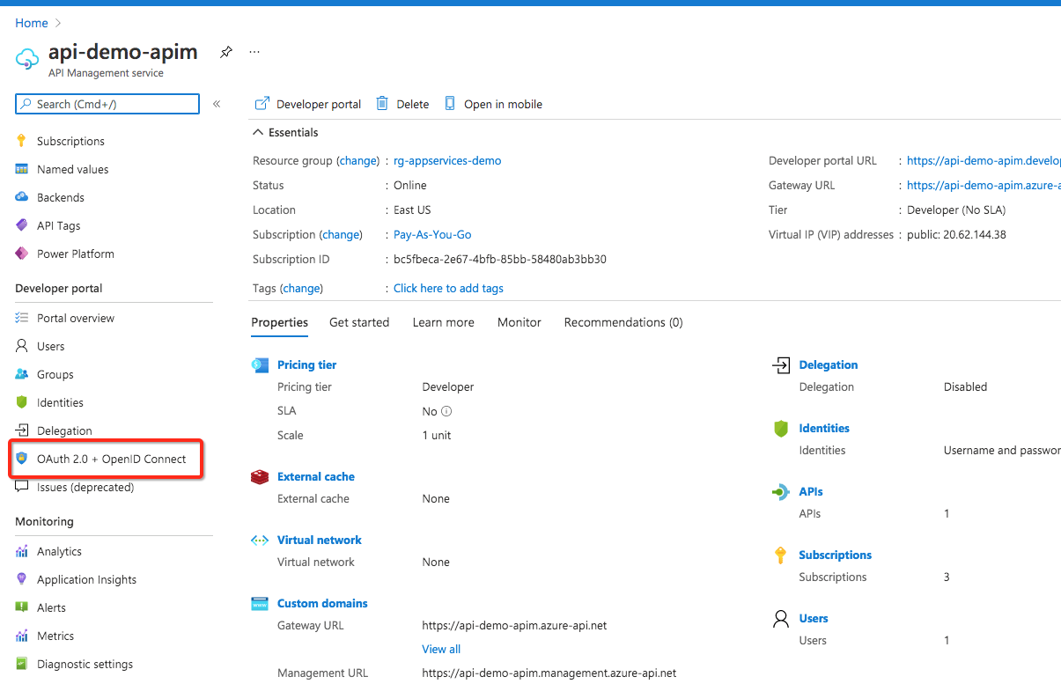
Task: Open the Subscriptions heading in Properties
Action: click(836, 555)
